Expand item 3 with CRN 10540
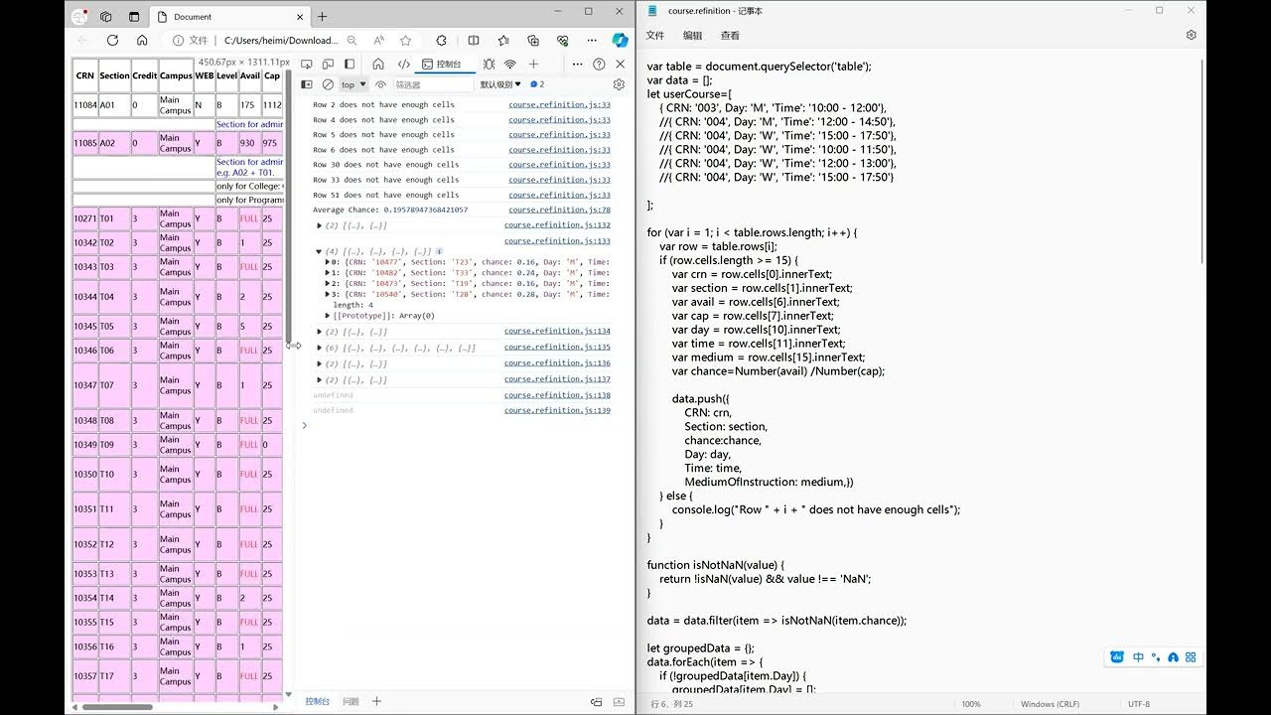This screenshot has height=715, width=1271. click(x=328, y=294)
